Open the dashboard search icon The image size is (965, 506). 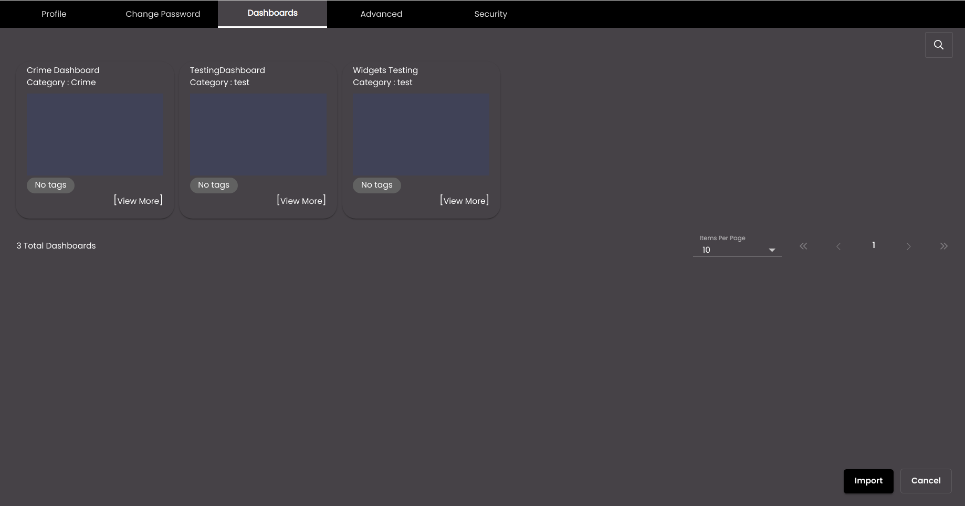pyautogui.click(x=939, y=45)
